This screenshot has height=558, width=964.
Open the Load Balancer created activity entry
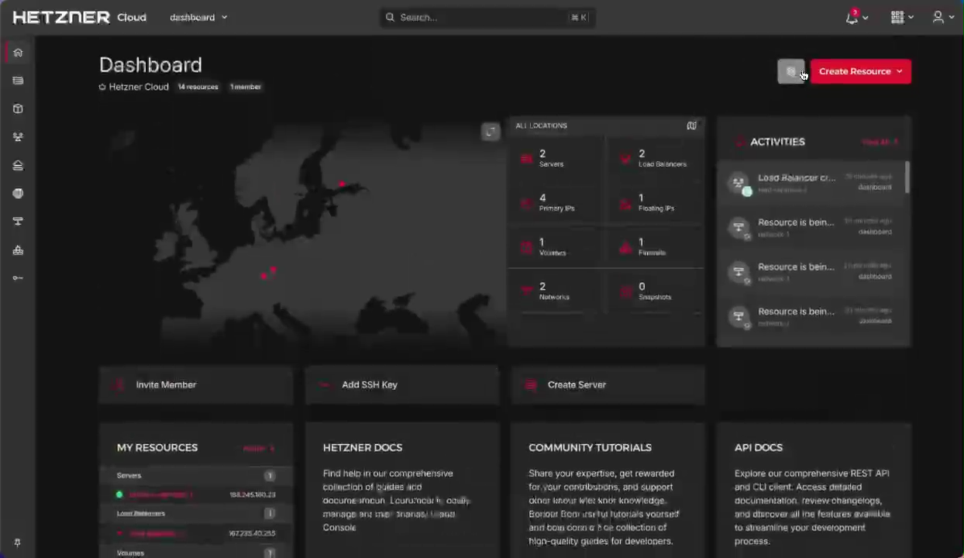pyautogui.click(x=811, y=183)
